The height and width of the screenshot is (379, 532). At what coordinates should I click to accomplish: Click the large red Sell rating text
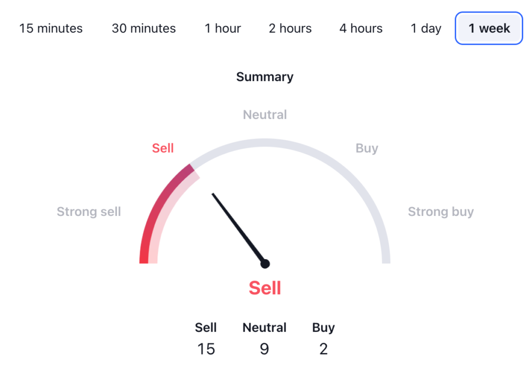point(265,288)
